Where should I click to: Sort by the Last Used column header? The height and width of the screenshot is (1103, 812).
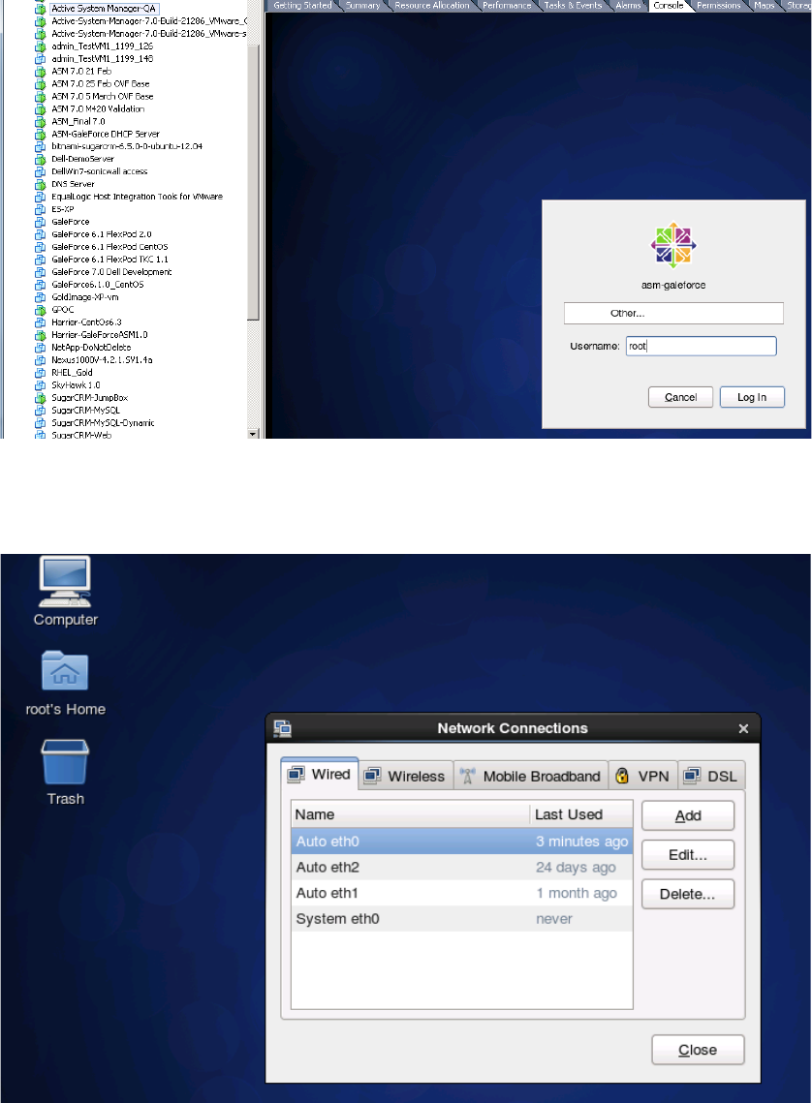581,814
